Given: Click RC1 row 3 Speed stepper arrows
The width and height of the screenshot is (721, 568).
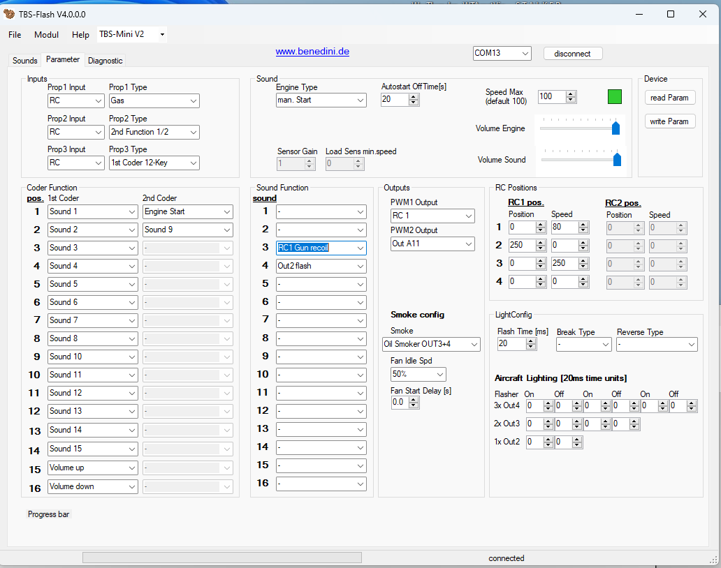Looking at the screenshot, I should 583,264.
